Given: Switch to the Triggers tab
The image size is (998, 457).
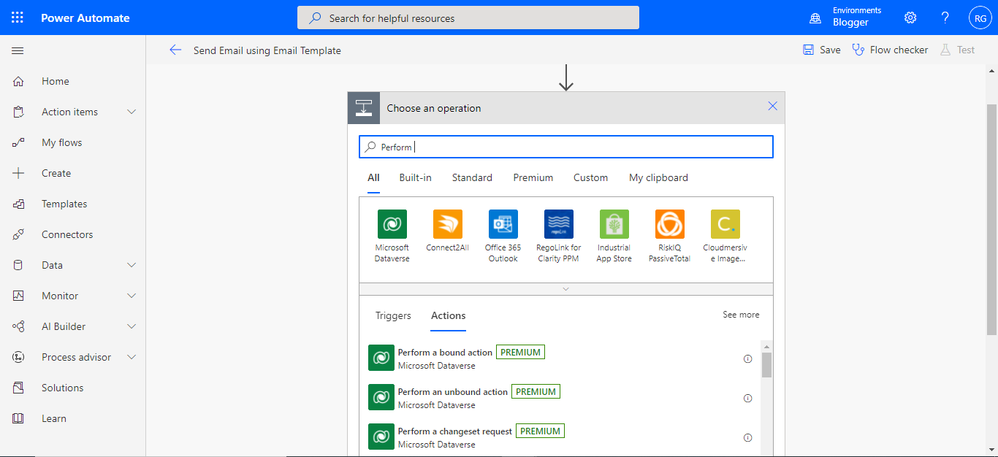Looking at the screenshot, I should [393, 315].
